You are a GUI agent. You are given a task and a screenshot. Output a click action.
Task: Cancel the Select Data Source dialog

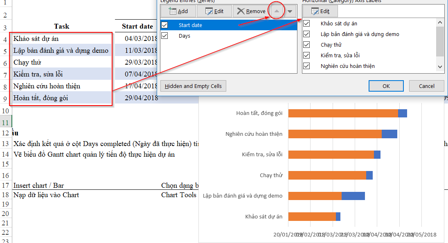click(426, 86)
